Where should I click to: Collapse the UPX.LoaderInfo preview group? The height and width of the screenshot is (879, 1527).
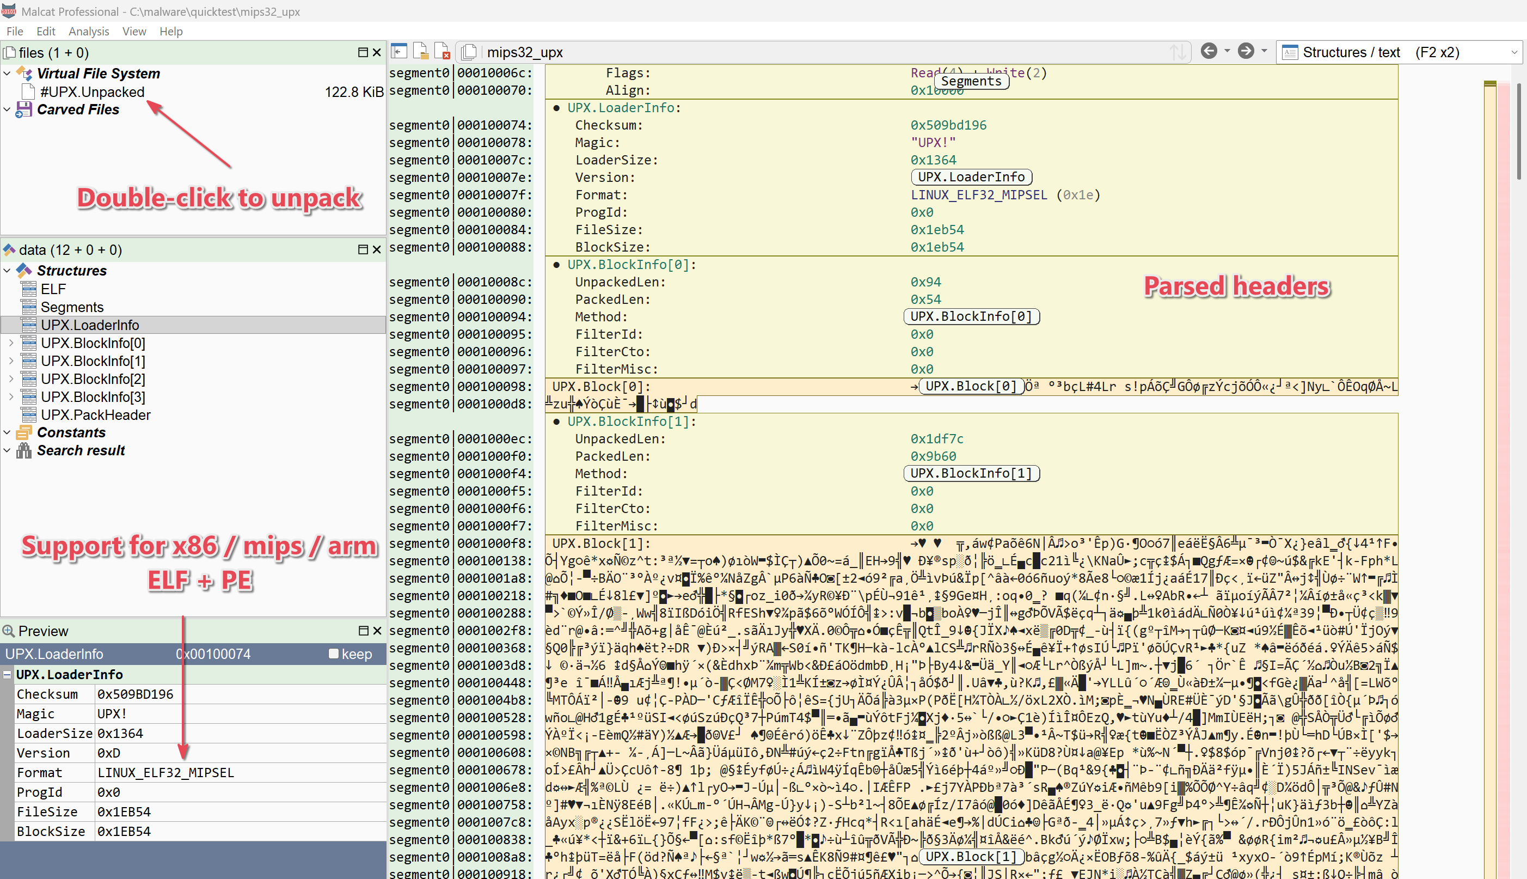[7, 674]
